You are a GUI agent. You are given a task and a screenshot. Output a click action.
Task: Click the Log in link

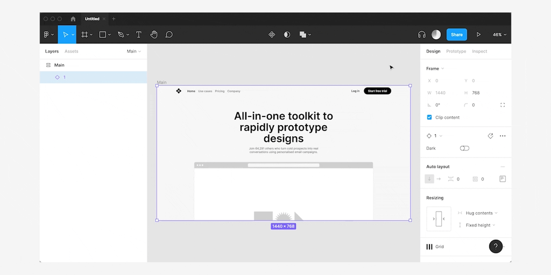click(355, 91)
